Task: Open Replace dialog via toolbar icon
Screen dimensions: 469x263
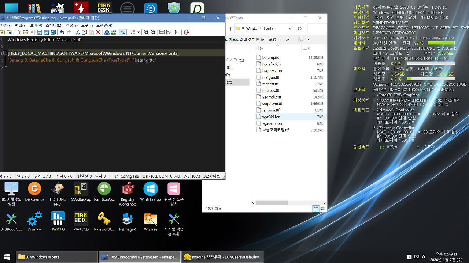Action: (x=114, y=32)
